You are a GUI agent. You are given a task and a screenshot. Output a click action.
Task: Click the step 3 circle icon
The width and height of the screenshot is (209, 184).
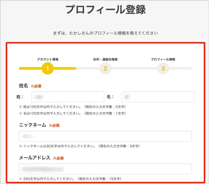click(x=163, y=69)
